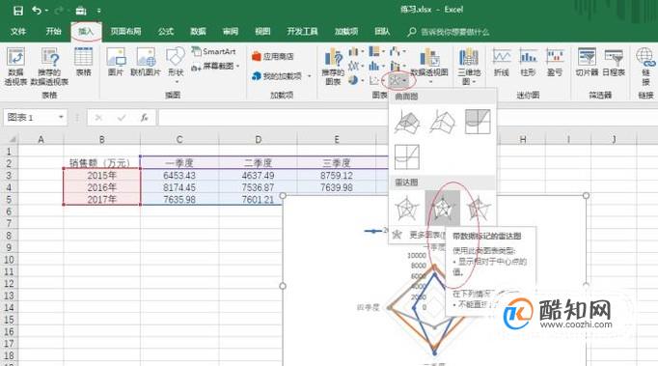Save the workbook from the Quick Access Toolbar

(x=18, y=10)
